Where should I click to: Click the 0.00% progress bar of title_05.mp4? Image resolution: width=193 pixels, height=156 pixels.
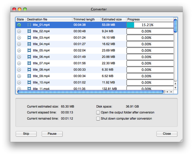[150, 51]
